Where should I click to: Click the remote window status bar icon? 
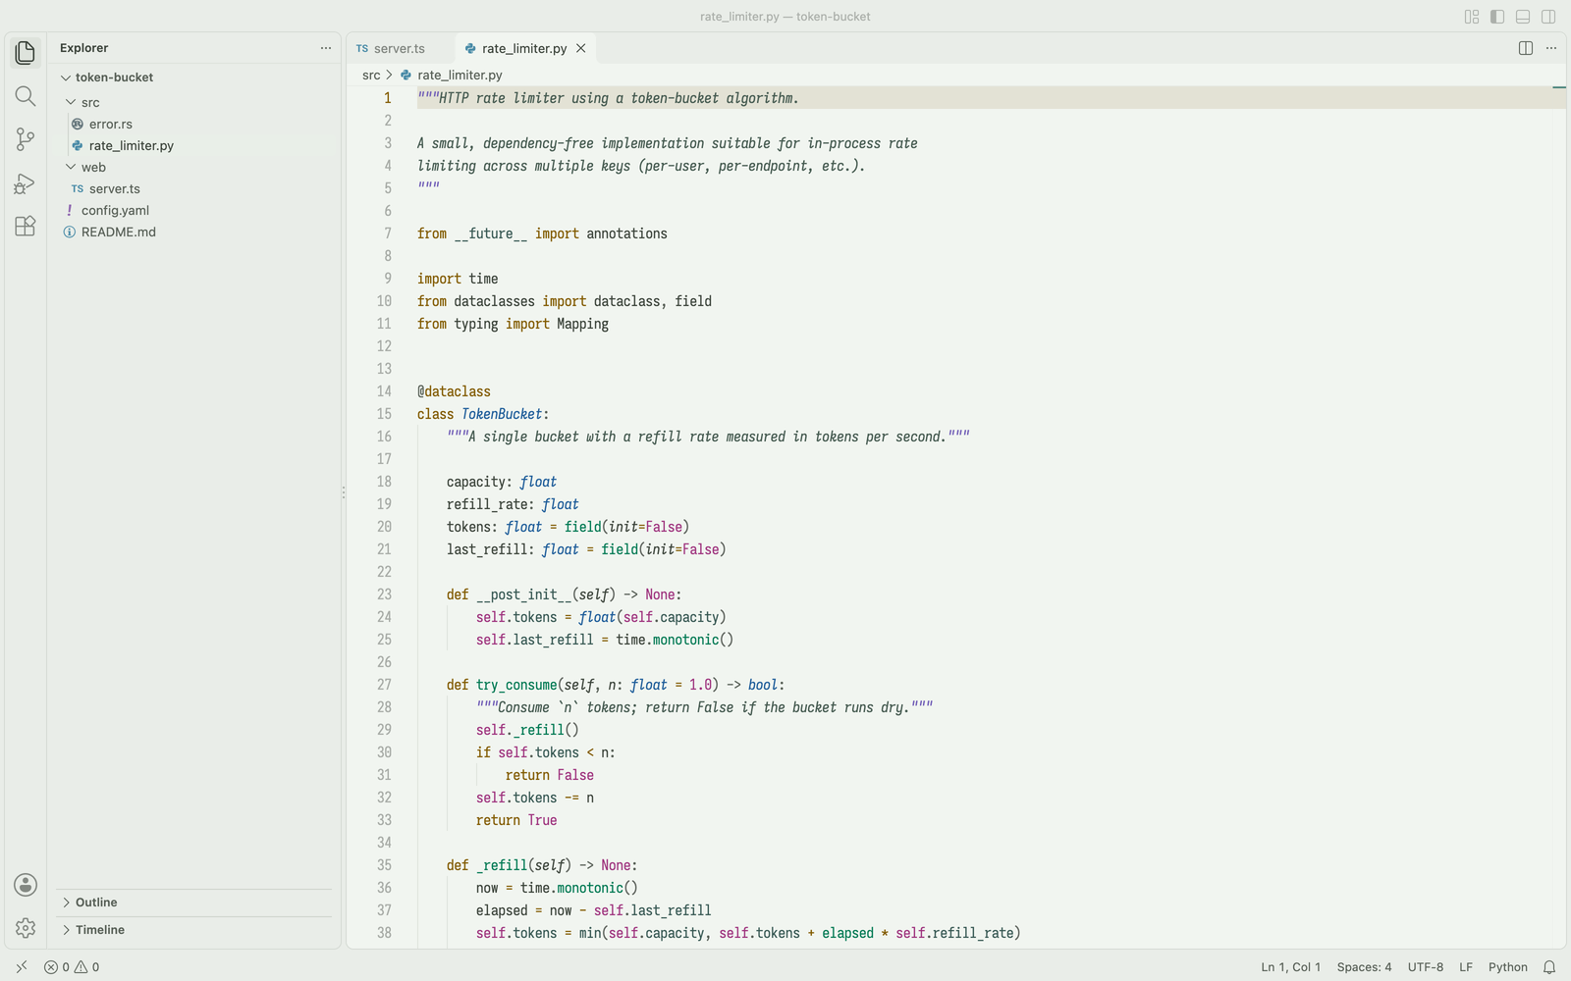22,967
